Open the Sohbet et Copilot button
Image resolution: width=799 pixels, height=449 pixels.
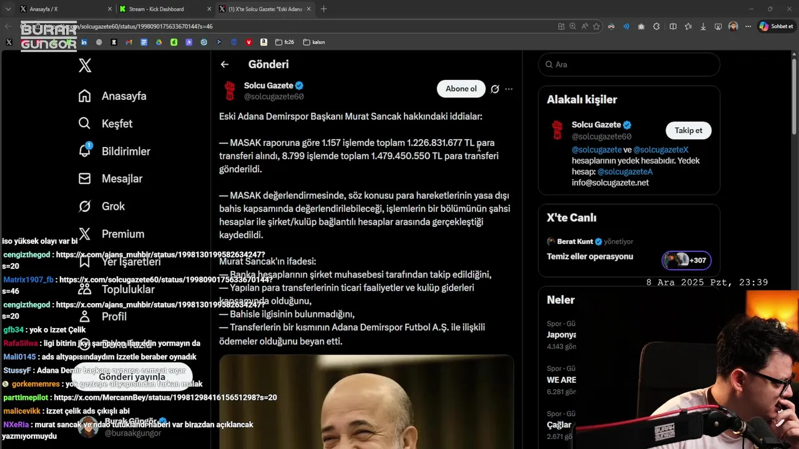[776, 26]
